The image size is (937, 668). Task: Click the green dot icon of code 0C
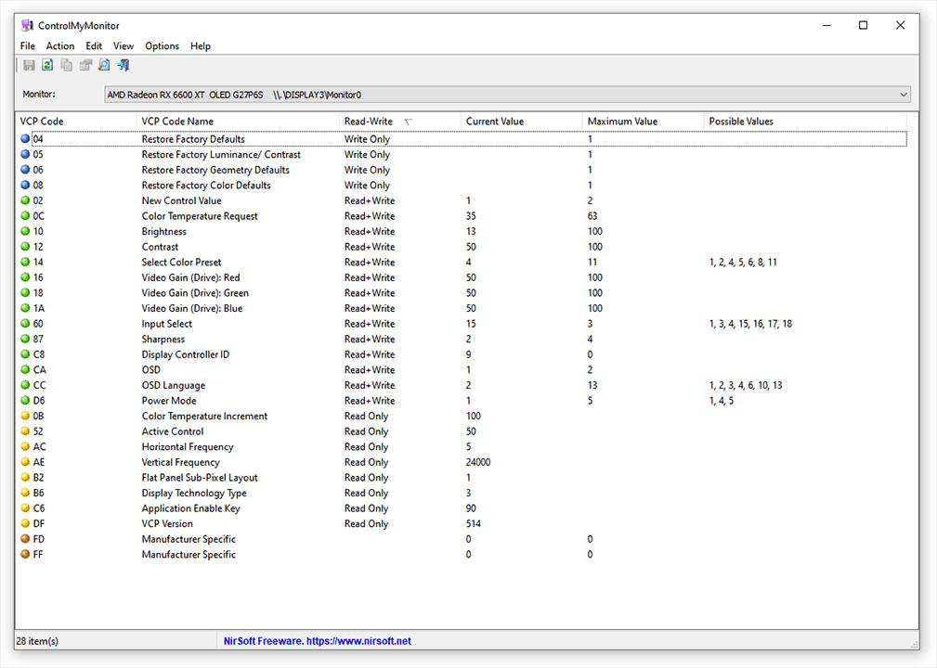click(x=25, y=216)
